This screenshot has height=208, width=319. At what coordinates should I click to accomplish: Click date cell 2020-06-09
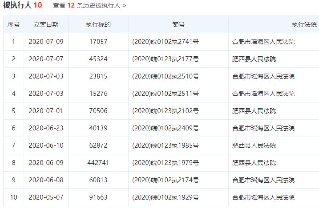[x=46, y=163]
